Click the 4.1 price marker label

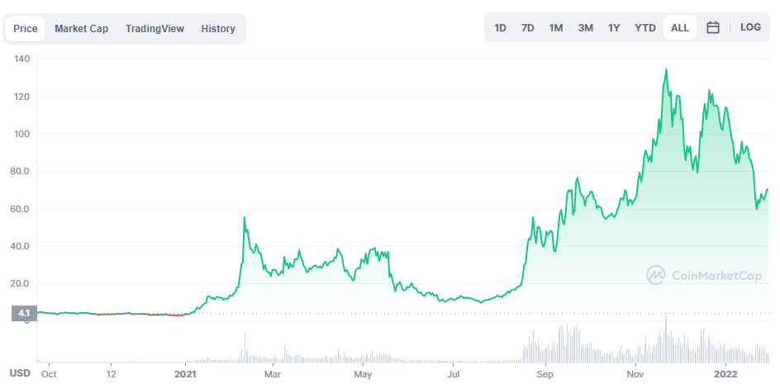tap(24, 314)
